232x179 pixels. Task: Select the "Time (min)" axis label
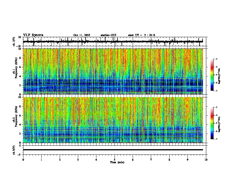117,162
